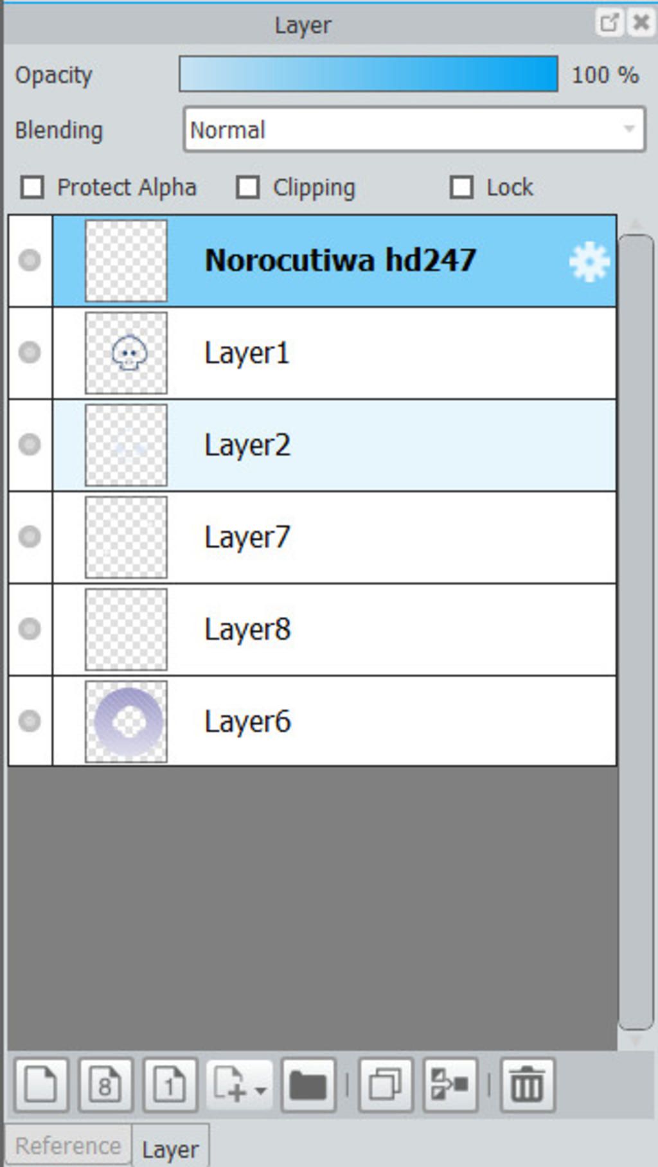Merge layer down with the one below

click(450, 1085)
